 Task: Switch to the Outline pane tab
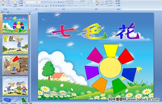point(8,12)
